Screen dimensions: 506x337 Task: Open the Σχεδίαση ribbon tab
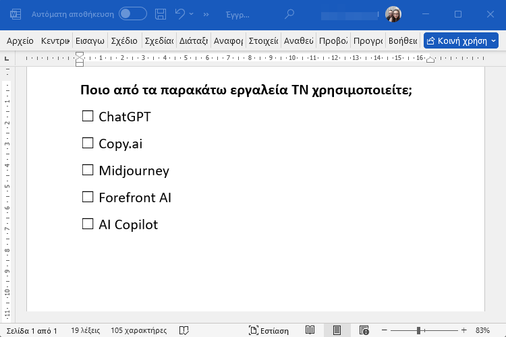(159, 41)
